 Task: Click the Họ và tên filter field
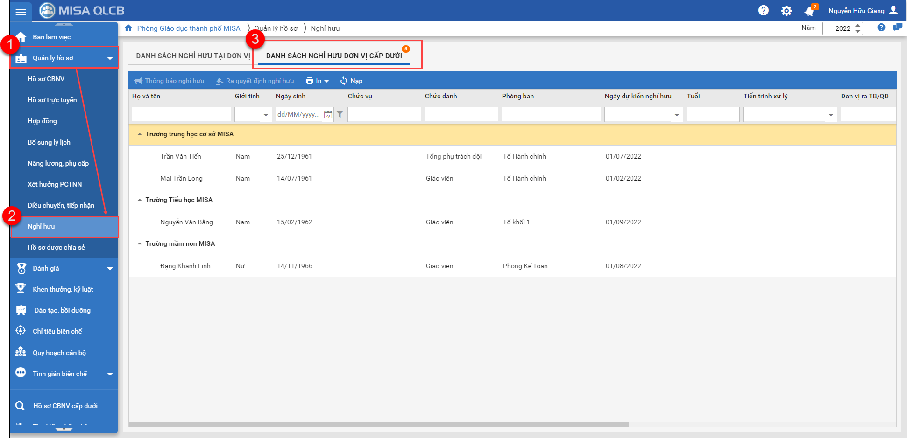(181, 115)
